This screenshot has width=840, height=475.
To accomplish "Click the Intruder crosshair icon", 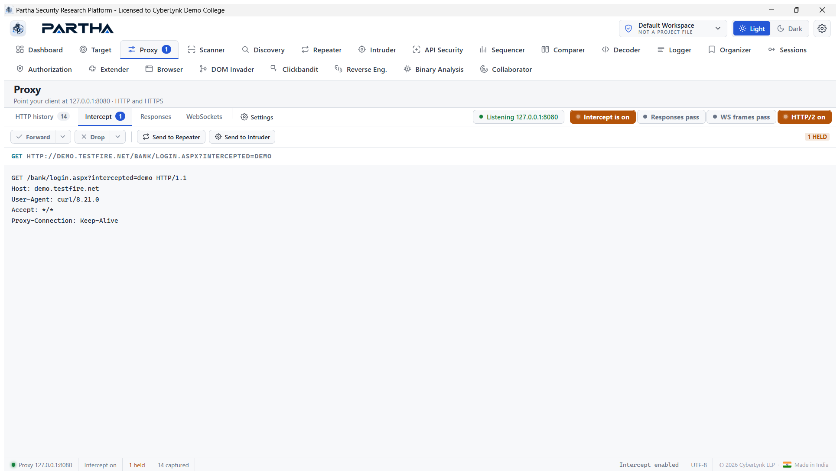I will tap(362, 50).
